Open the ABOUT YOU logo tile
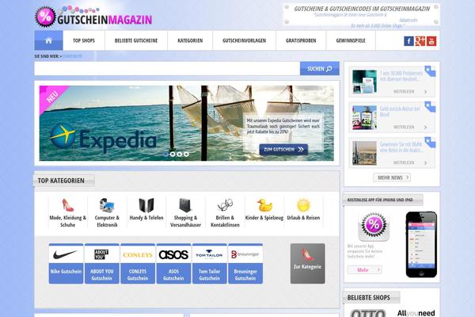Image resolution: width=475 pixels, height=317 pixels. coord(102,254)
